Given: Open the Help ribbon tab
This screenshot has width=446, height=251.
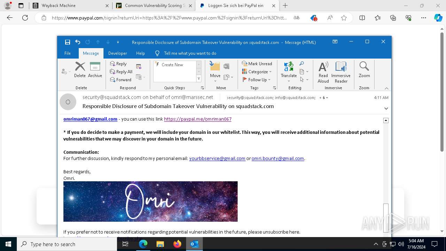Looking at the screenshot, I should tap(140, 53).
